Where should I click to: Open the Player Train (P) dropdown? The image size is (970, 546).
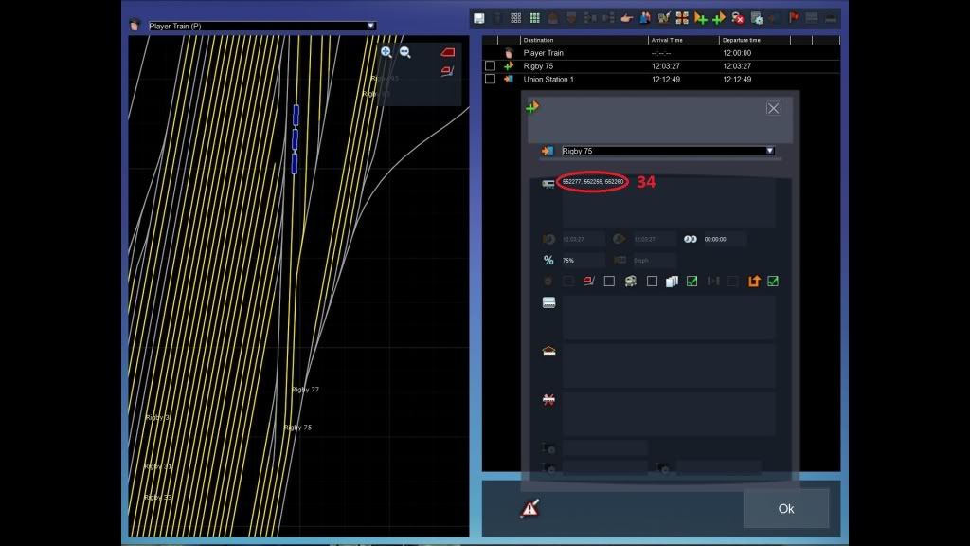370,26
